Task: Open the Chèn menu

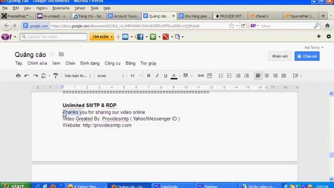Action: [x=70, y=63]
